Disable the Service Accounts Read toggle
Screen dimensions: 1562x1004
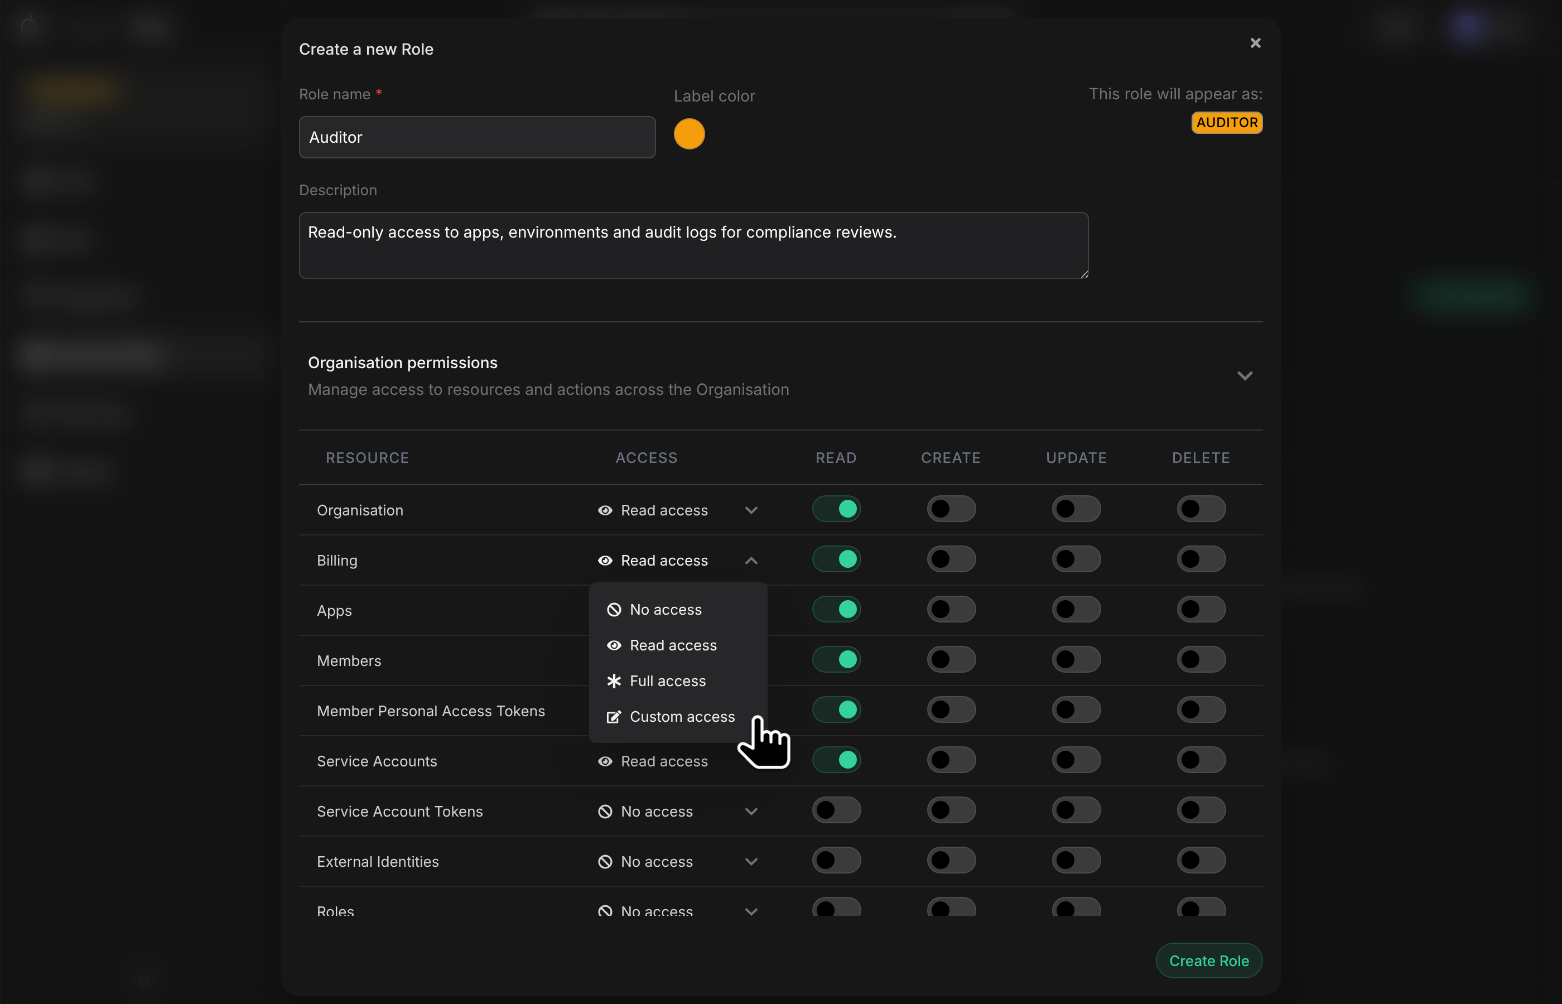pyautogui.click(x=836, y=760)
